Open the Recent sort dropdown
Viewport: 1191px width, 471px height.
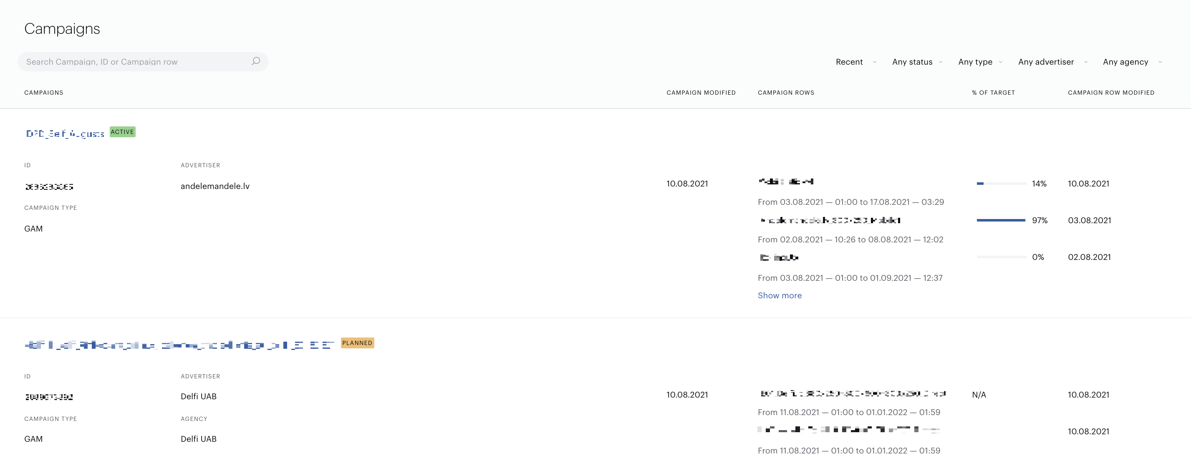click(x=855, y=62)
